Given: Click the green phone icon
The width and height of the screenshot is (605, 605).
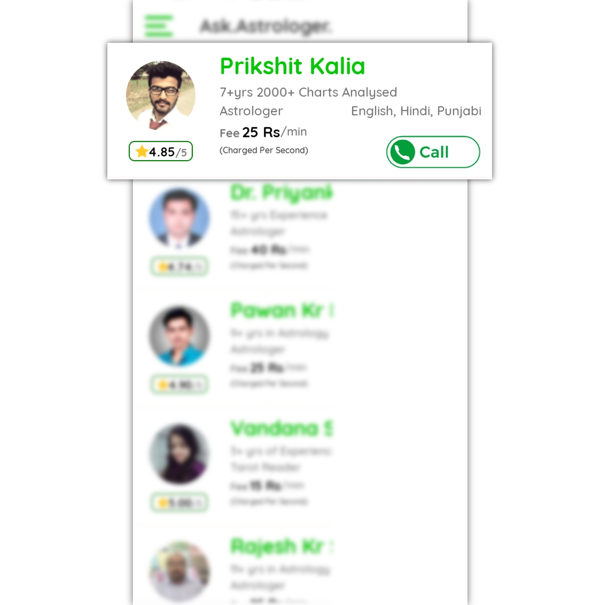Looking at the screenshot, I should click(402, 152).
